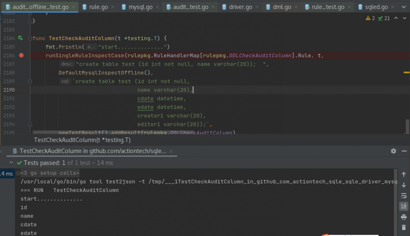Close the rule.go tab
The width and height of the screenshot is (410, 236).
(x=113, y=7)
